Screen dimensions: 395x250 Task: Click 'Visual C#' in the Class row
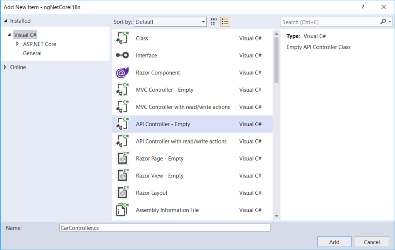pyautogui.click(x=250, y=38)
